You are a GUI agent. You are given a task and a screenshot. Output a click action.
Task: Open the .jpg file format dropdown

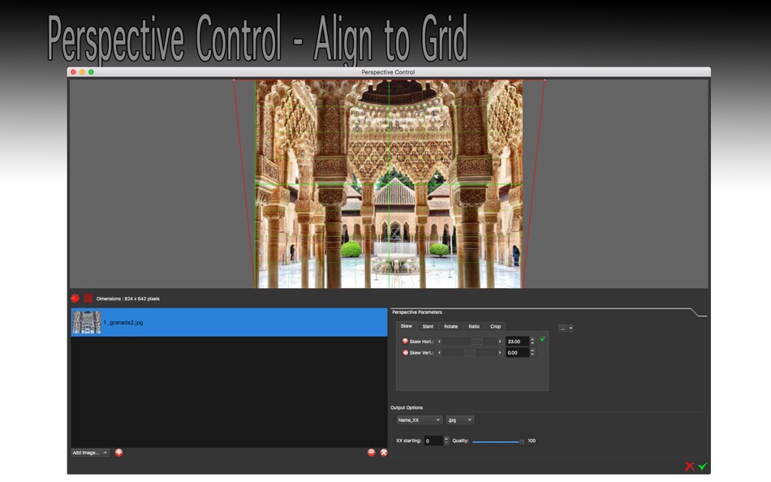[x=460, y=420]
